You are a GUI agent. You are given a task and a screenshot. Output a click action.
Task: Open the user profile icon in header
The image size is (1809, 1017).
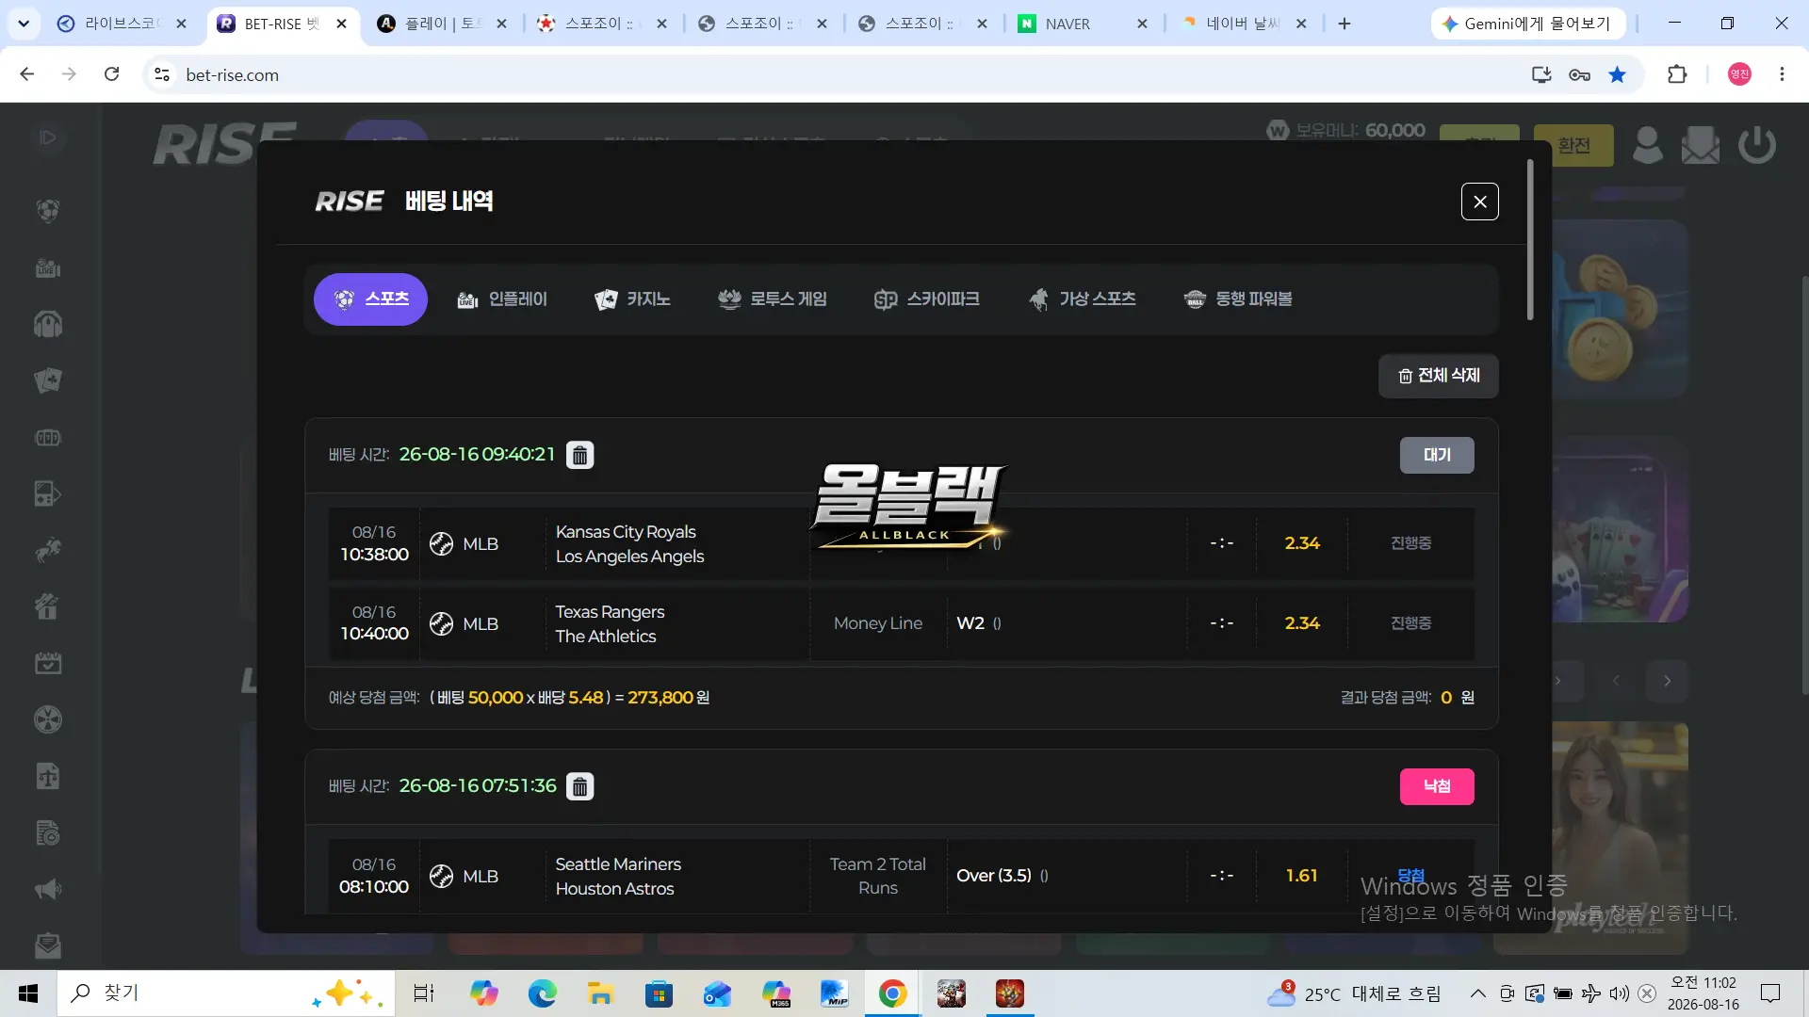pyautogui.click(x=1647, y=146)
